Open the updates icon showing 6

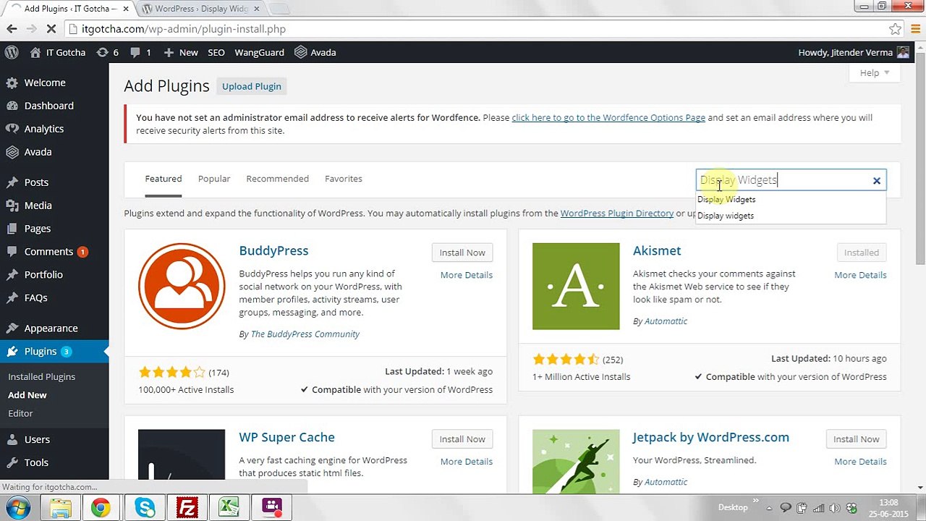tap(107, 52)
